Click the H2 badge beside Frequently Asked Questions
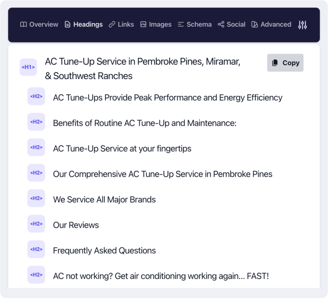 pos(36,249)
